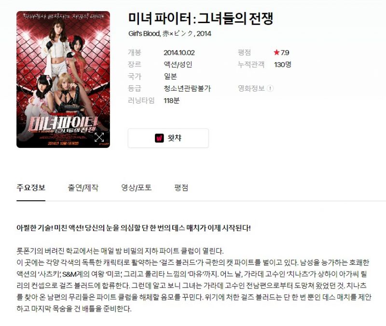Click the release date 2014.10.02
The height and width of the screenshot is (326, 386).
click(x=179, y=52)
